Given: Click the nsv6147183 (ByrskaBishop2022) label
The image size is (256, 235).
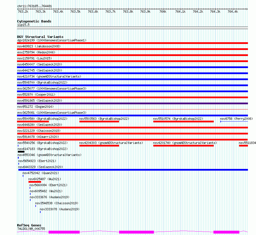Looking at the screenshot, I should [x=43, y=149].
